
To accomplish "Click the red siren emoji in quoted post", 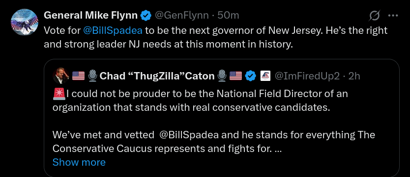I will [59, 94].
